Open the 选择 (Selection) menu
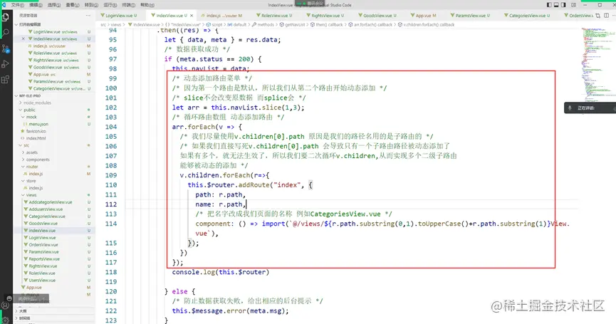This screenshot has width=616, height=324. tap(54, 5)
